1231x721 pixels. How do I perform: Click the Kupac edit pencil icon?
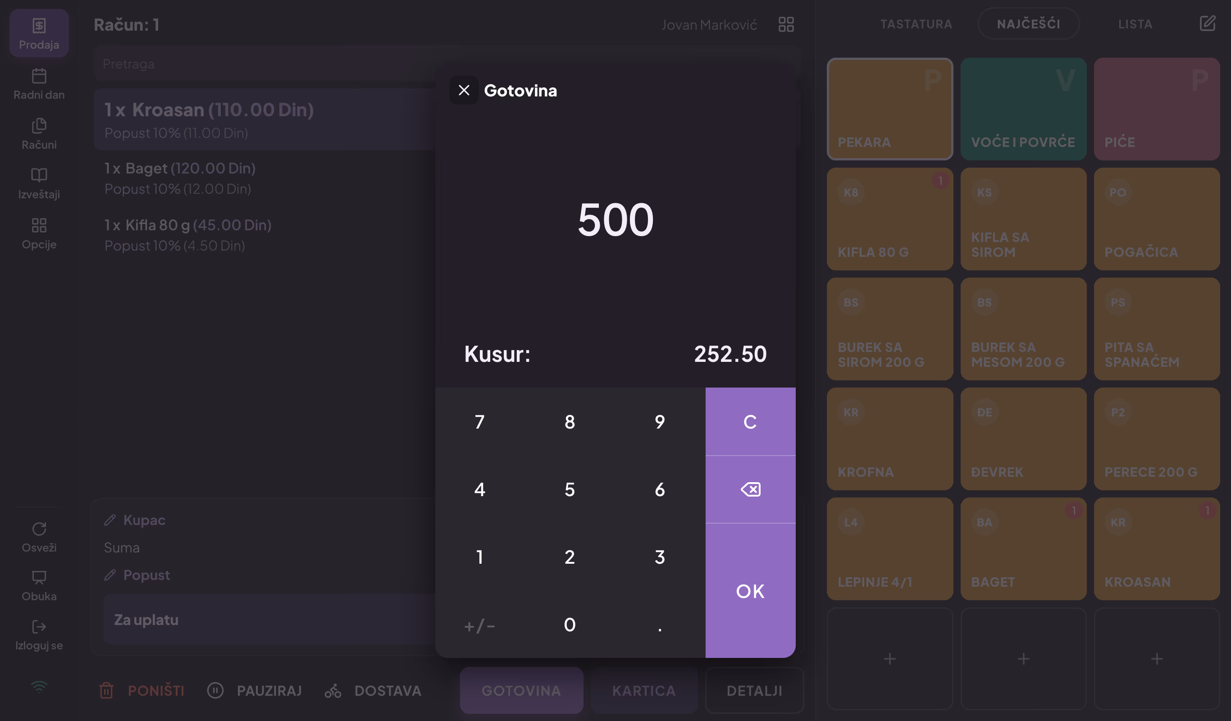(x=110, y=520)
